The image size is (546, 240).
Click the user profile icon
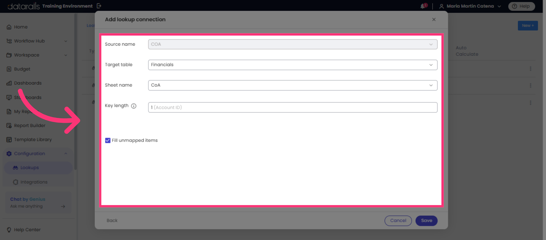(x=441, y=6)
